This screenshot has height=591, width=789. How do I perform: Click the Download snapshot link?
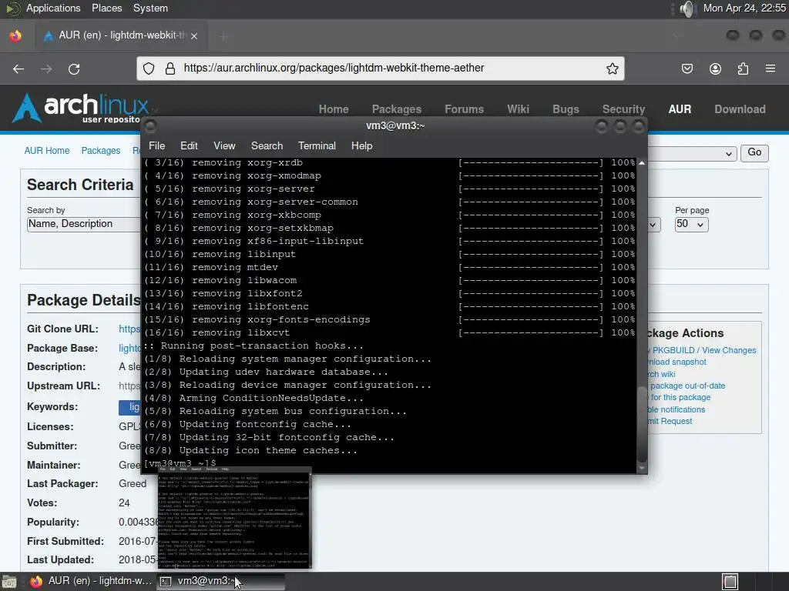(x=677, y=362)
